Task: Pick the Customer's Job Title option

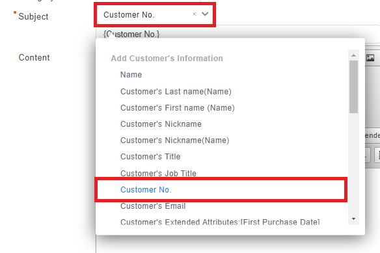Action: click(x=158, y=173)
